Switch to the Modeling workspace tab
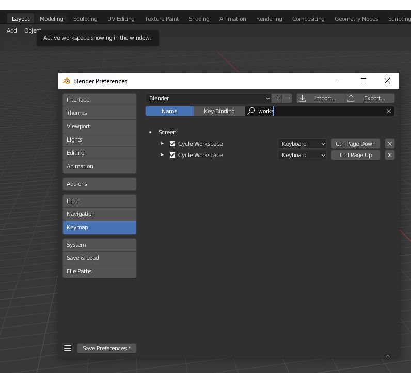 point(52,19)
